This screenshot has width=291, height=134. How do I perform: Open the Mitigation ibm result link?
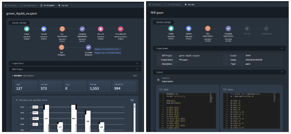click(x=108, y=53)
